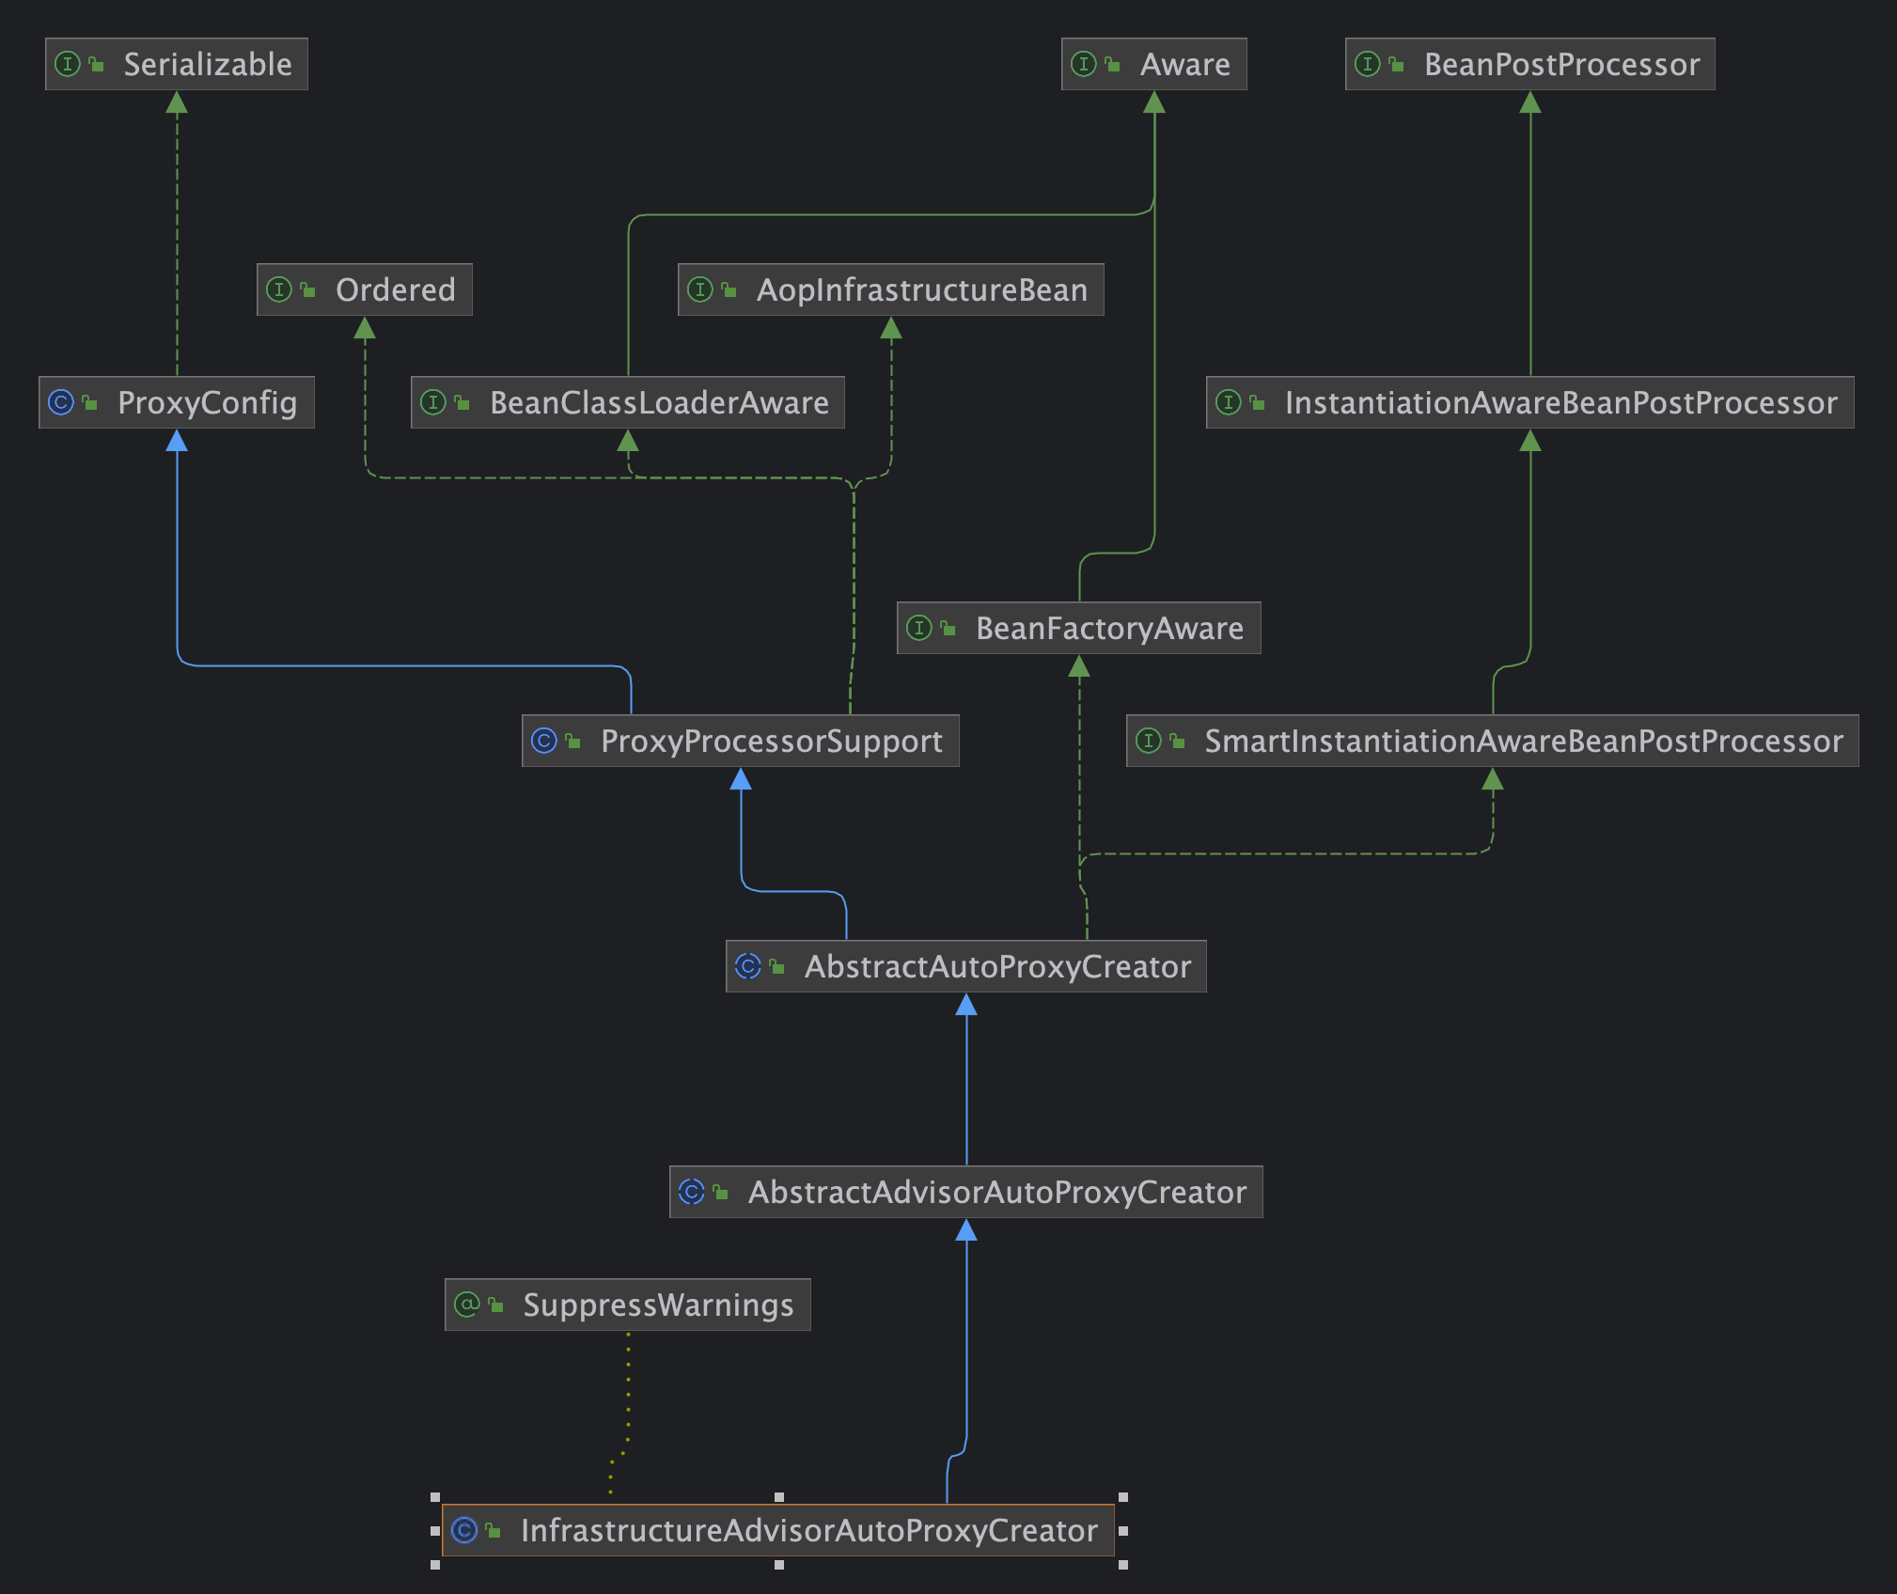Screen dimensions: 1897x1594
Task: Select the ProxyConfig label
Action: (x=208, y=403)
